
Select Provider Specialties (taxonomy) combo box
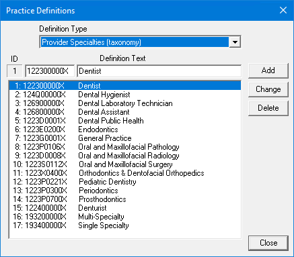[x=140, y=42]
